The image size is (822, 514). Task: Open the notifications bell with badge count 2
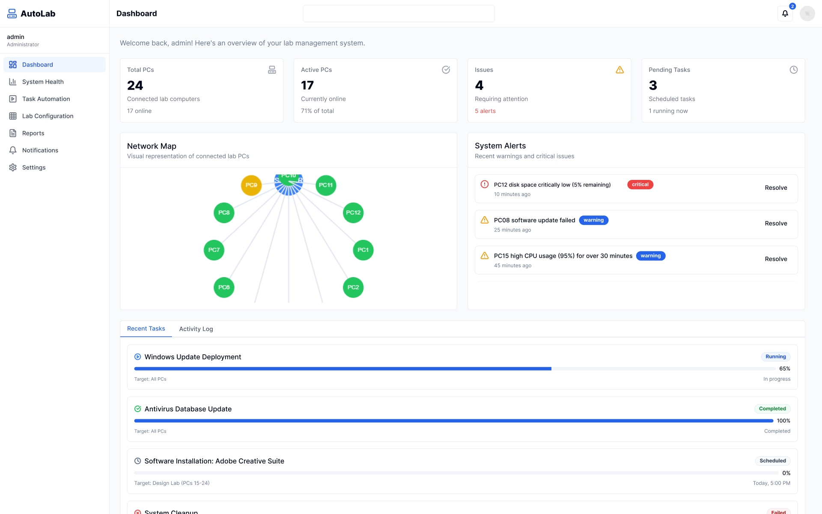[785, 13]
